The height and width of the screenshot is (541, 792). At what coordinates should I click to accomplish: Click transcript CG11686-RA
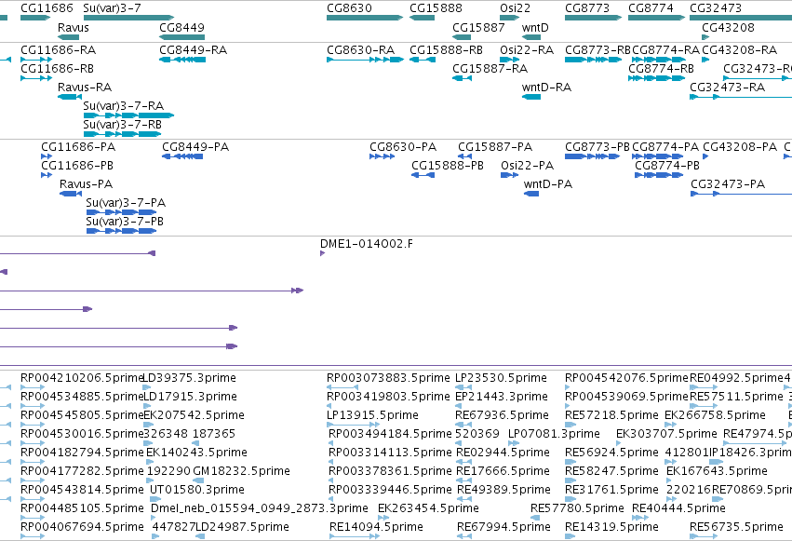click(36, 60)
